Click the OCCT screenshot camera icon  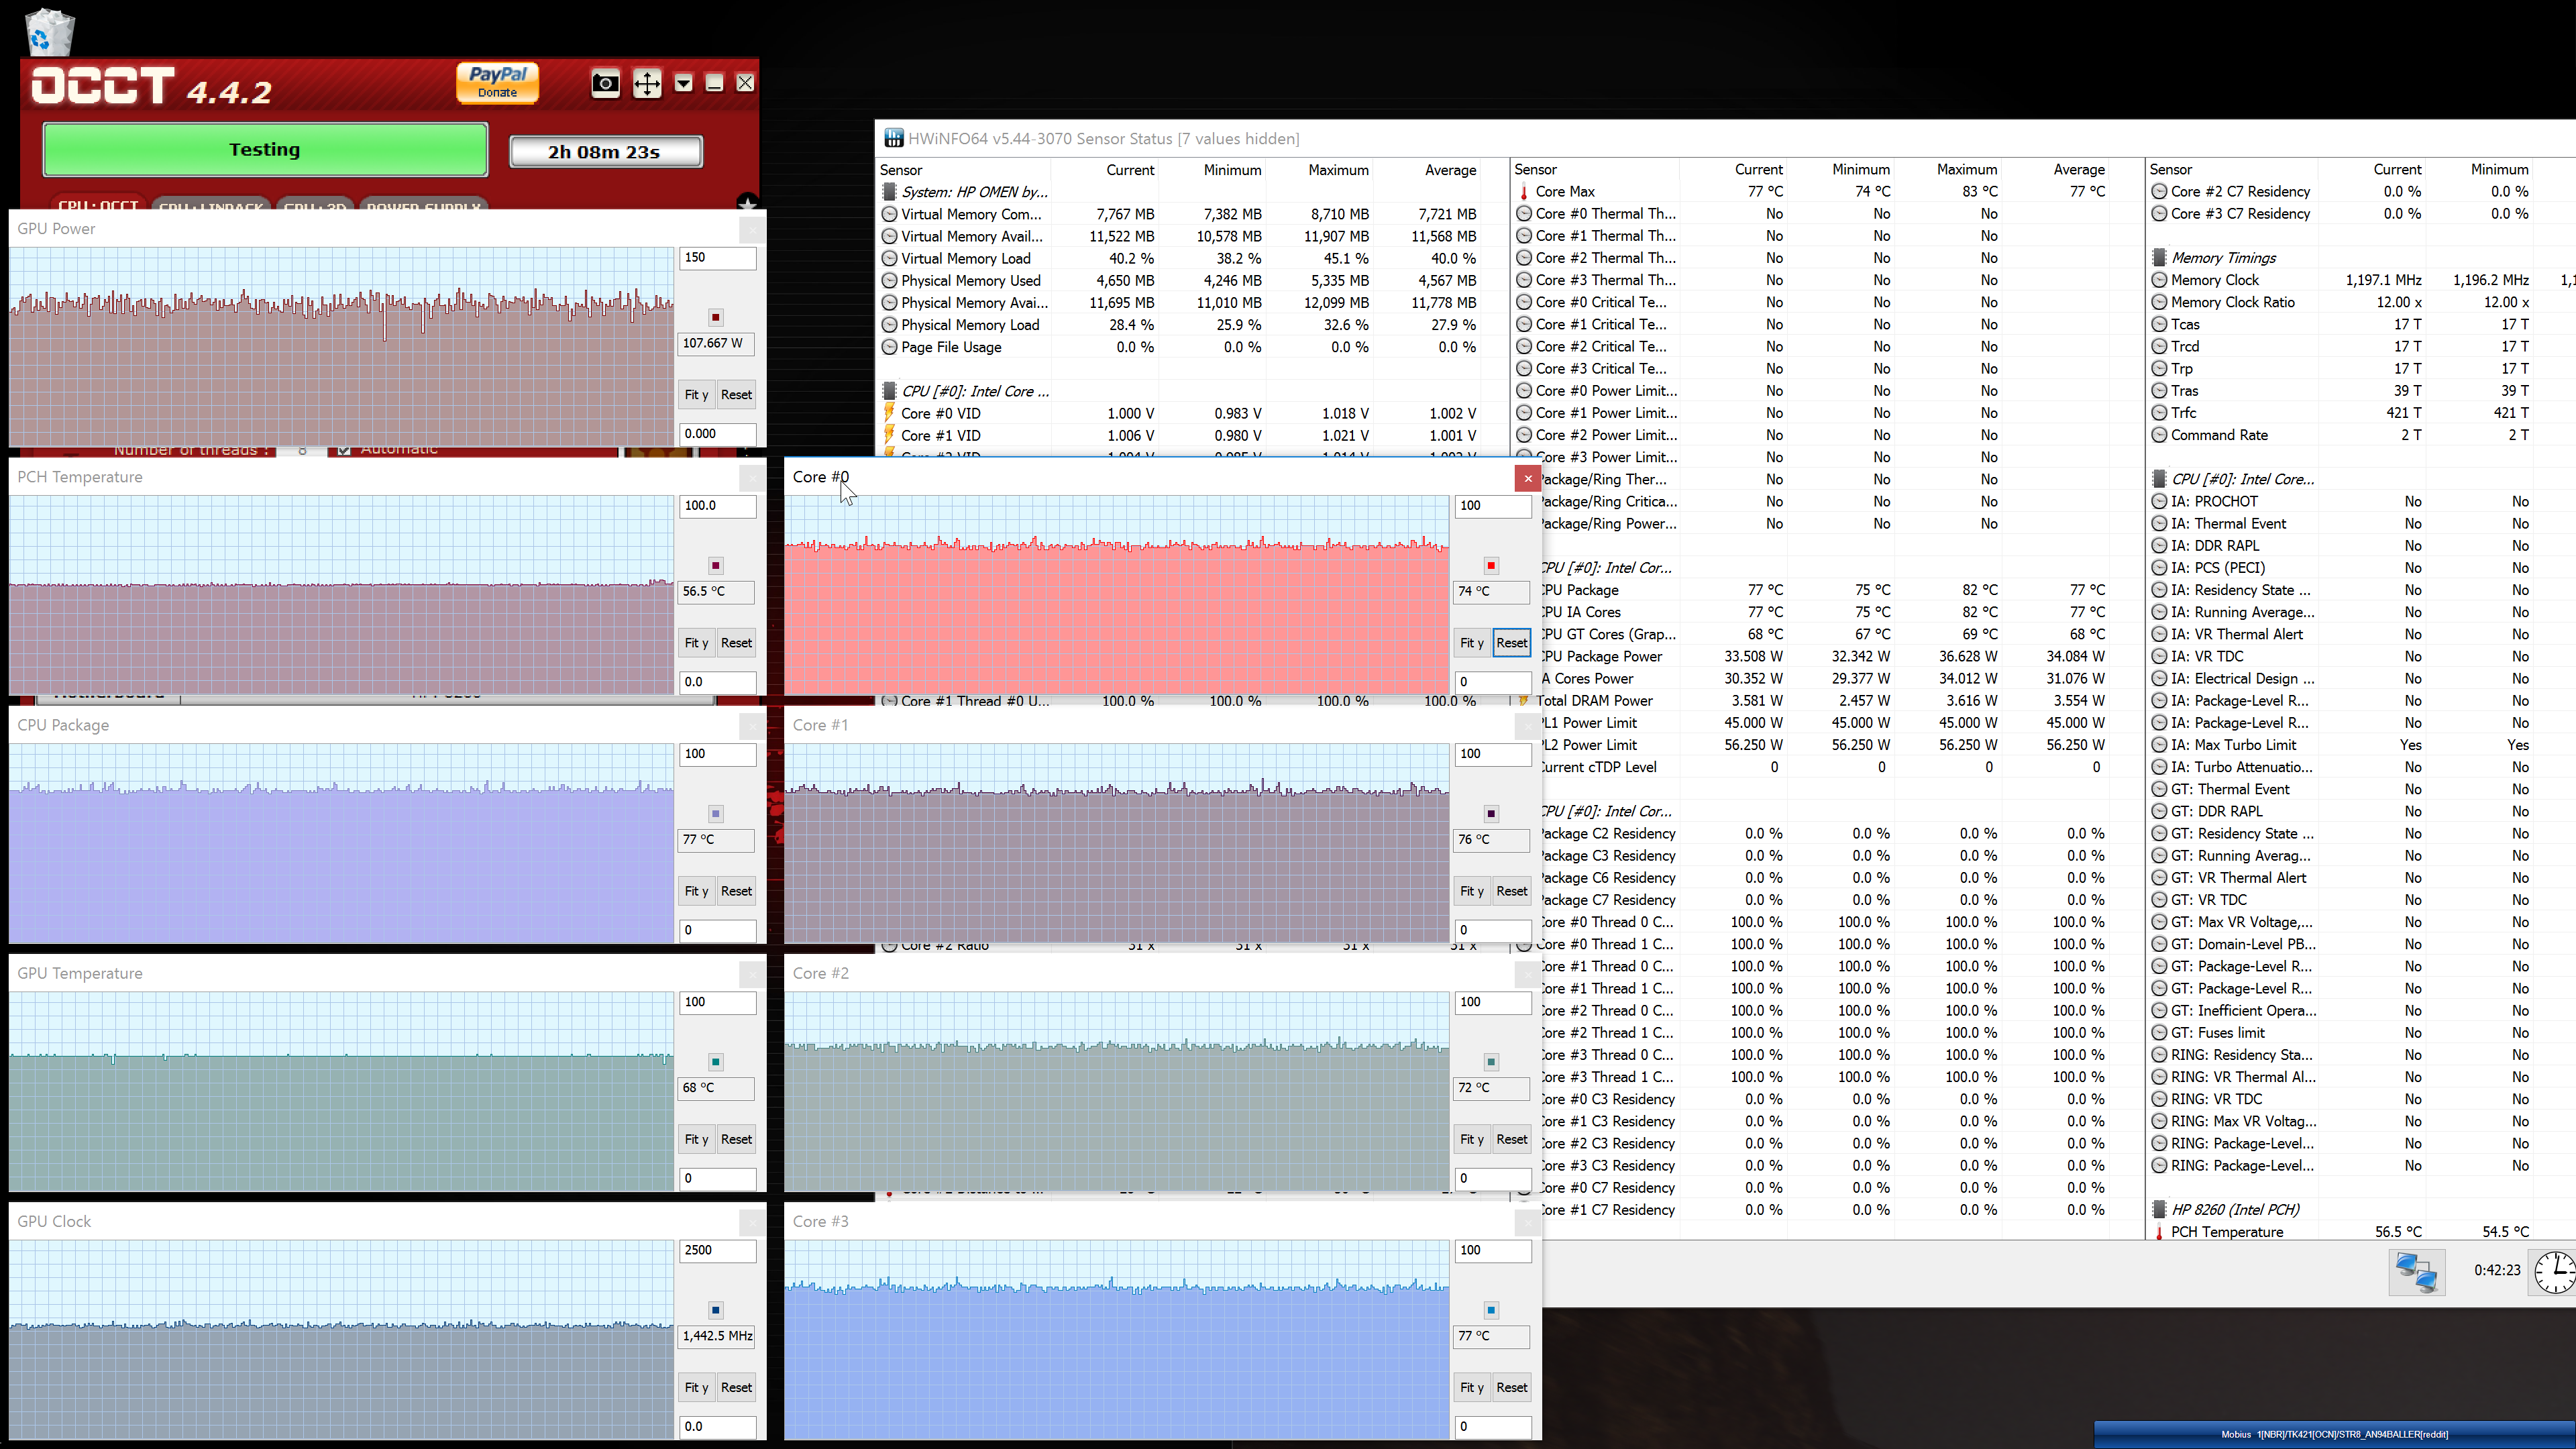605,83
